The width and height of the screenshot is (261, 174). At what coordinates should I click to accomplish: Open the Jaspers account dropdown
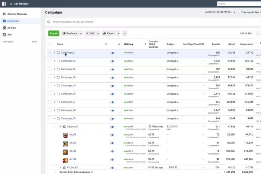[220, 12]
